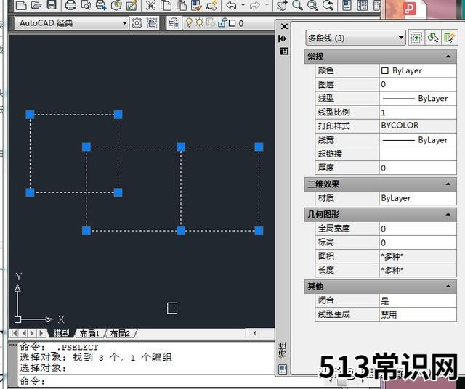
Task: Switch to the 布局1 tab
Action: (x=89, y=333)
